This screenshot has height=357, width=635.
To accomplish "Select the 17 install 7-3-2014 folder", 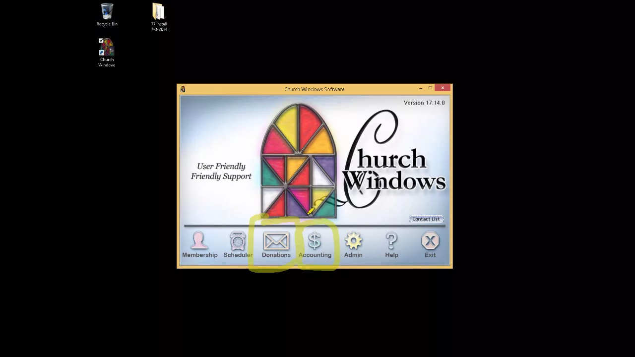I will pos(159,17).
